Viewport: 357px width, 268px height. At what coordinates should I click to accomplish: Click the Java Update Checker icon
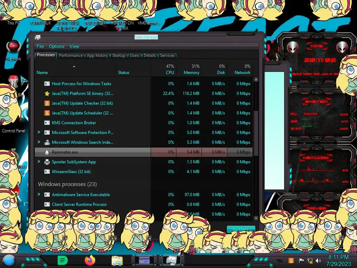[47, 103]
